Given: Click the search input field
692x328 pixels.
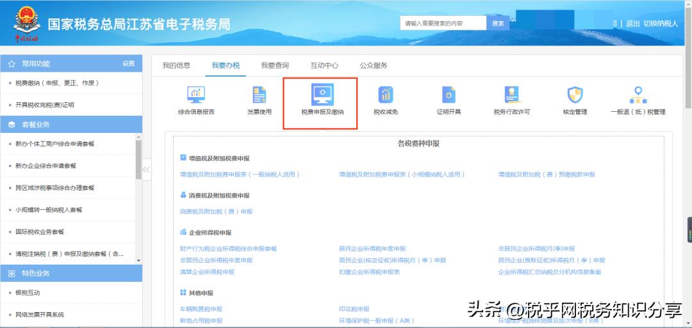Looking at the screenshot, I should (443, 23).
